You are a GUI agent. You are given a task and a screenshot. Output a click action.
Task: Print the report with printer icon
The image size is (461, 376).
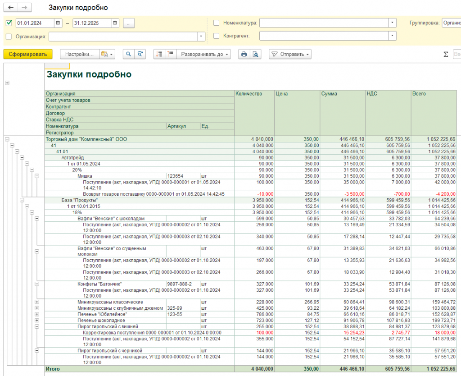click(x=244, y=54)
